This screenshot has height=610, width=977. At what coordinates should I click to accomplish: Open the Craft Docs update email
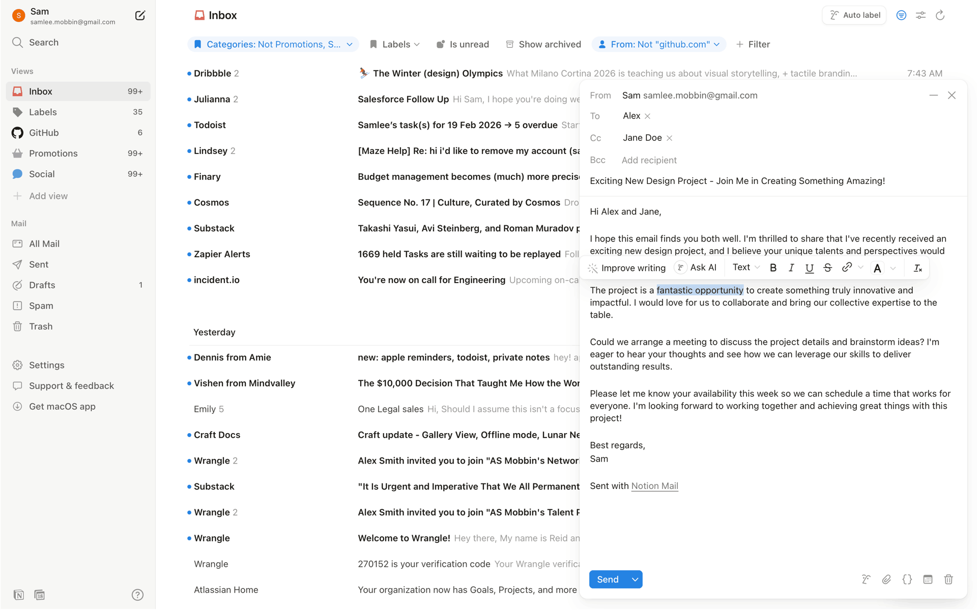click(x=383, y=435)
